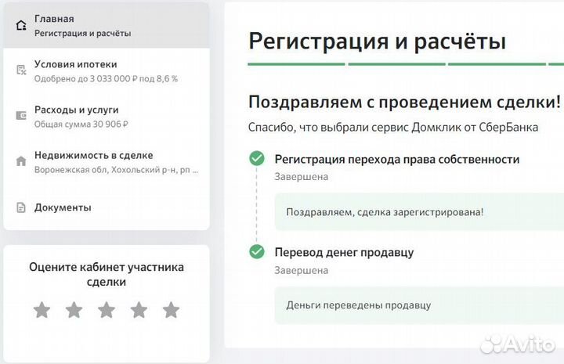Open the Главная menu item
The image size is (564, 364).
point(107,26)
